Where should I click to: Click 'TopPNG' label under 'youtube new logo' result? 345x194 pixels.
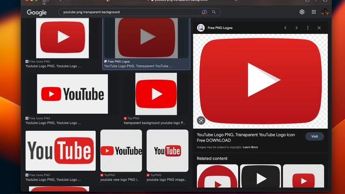point(109,175)
